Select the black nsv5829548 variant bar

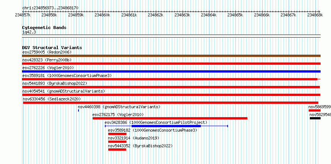coord(315,118)
